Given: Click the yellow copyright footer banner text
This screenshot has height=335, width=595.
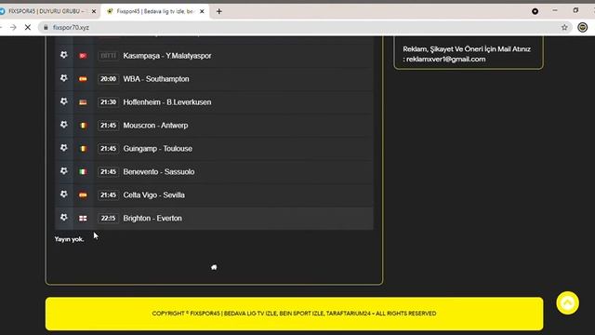Looking at the screenshot, I should 294,314.
